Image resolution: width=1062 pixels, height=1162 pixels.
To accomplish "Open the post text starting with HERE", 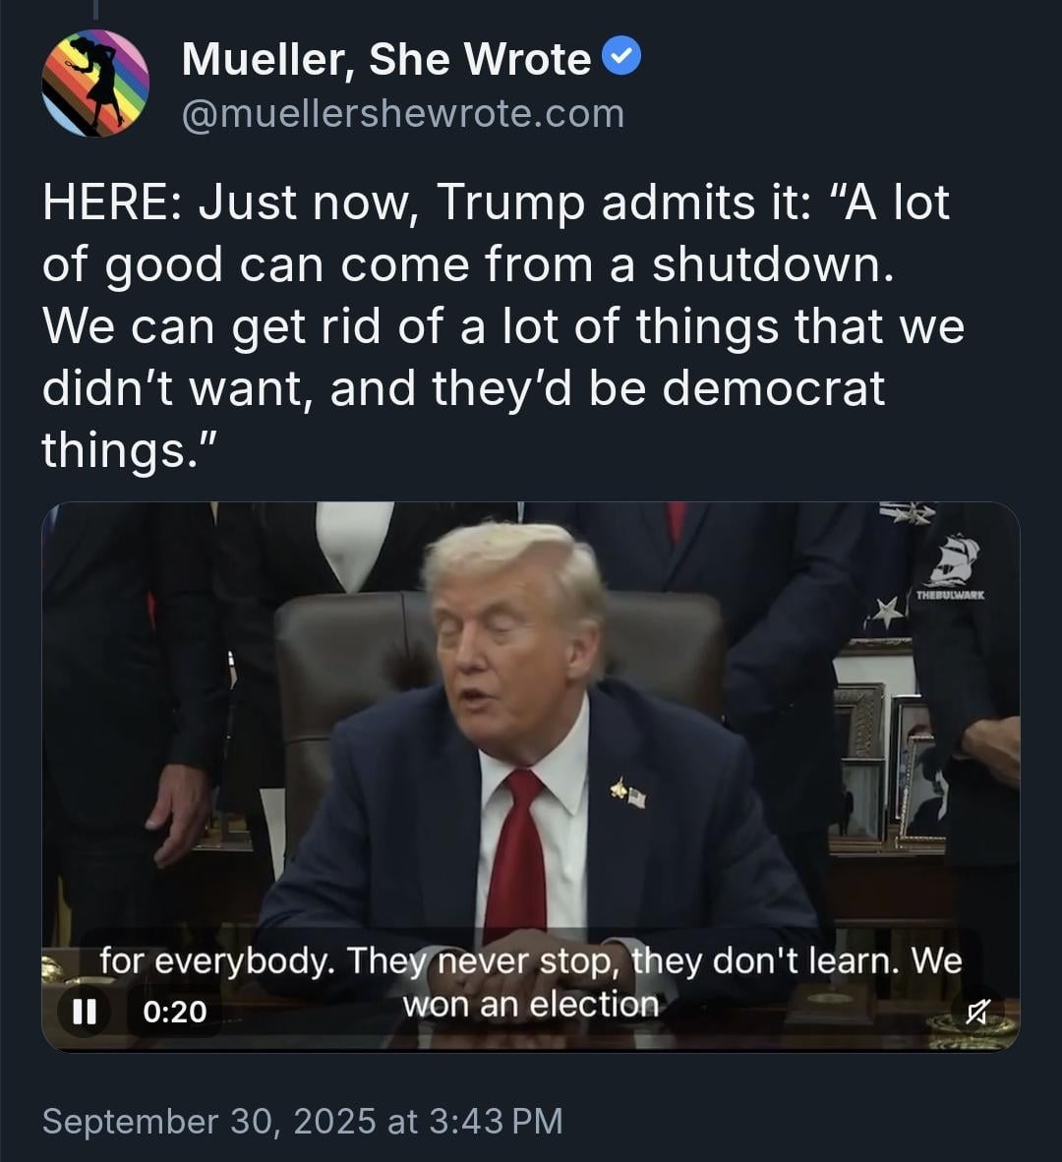I will click(x=503, y=325).
